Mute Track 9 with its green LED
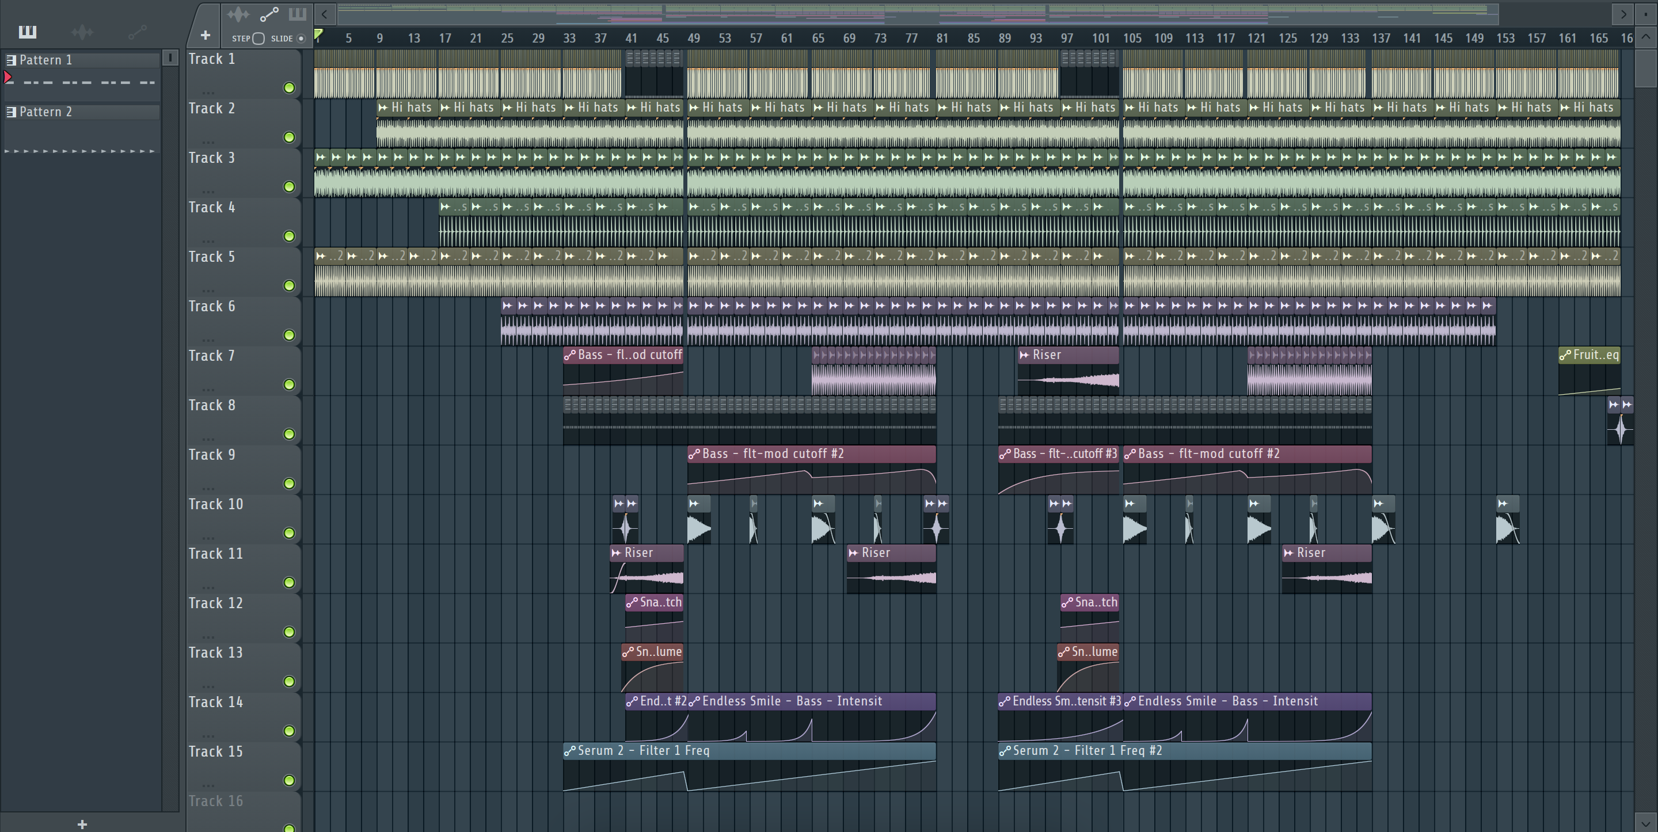The width and height of the screenshot is (1658, 832). (290, 484)
